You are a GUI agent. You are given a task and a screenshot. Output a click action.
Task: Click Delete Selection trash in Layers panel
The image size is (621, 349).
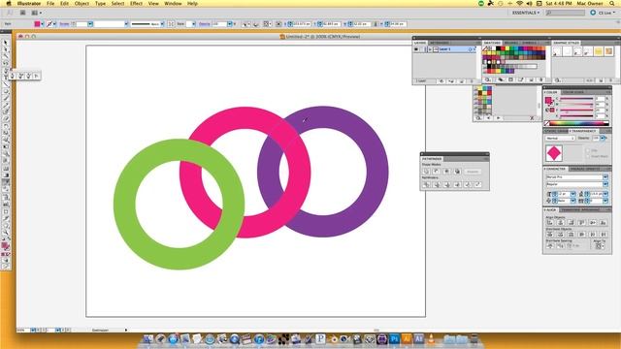472,81
